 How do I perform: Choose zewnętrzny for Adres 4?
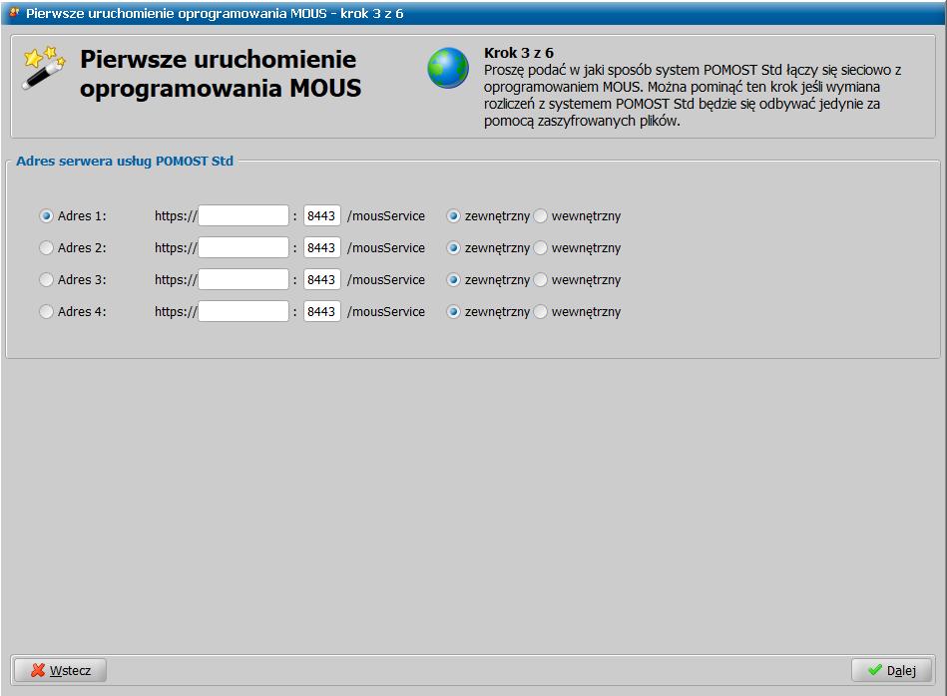(454, 312)
